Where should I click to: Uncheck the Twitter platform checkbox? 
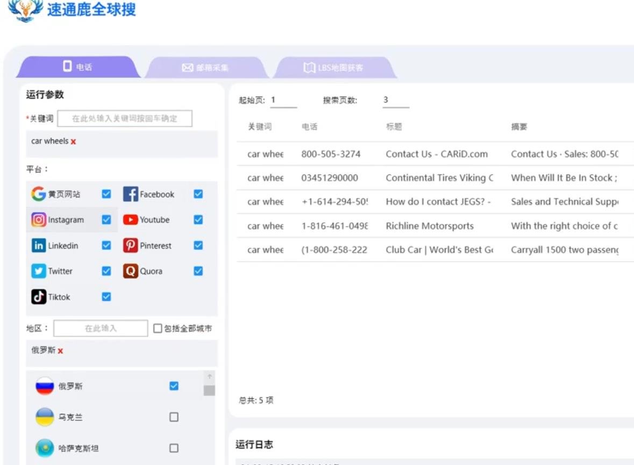point(106,271)
